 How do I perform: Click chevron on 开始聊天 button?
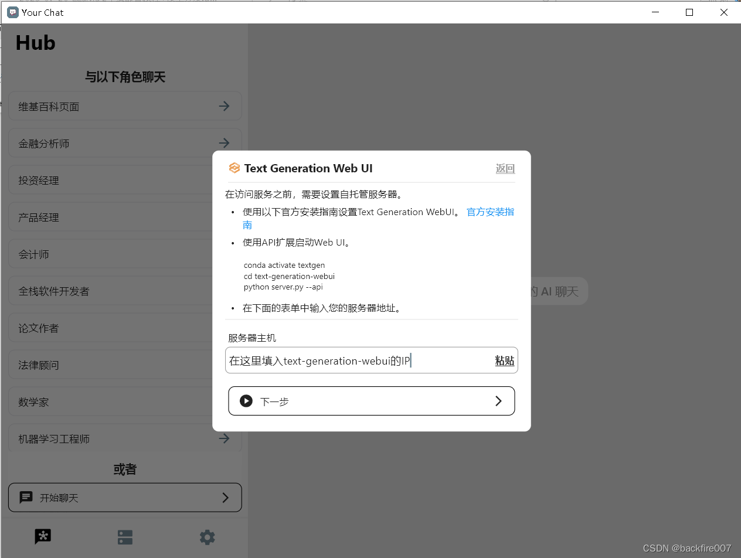point(225,498)
